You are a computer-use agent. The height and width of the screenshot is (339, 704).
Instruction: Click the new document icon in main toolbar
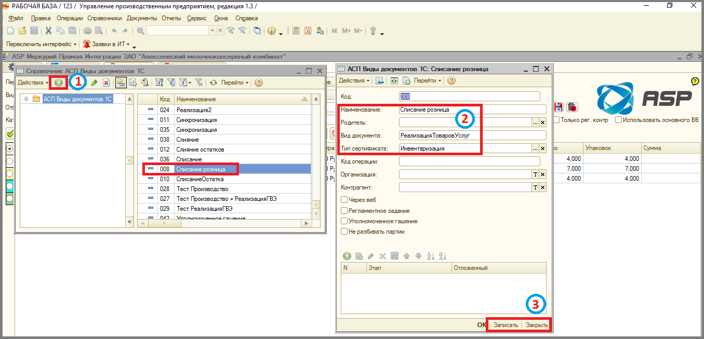point(10,31)
